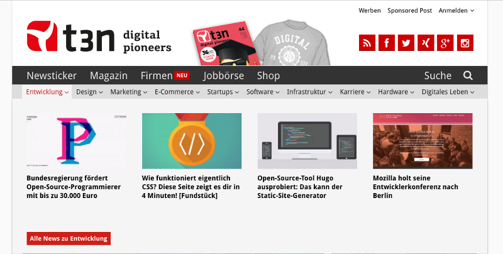The height and width of the screenshot is (254, 503).
Task: Go to the Newsticker section
Action: point(52,75)
